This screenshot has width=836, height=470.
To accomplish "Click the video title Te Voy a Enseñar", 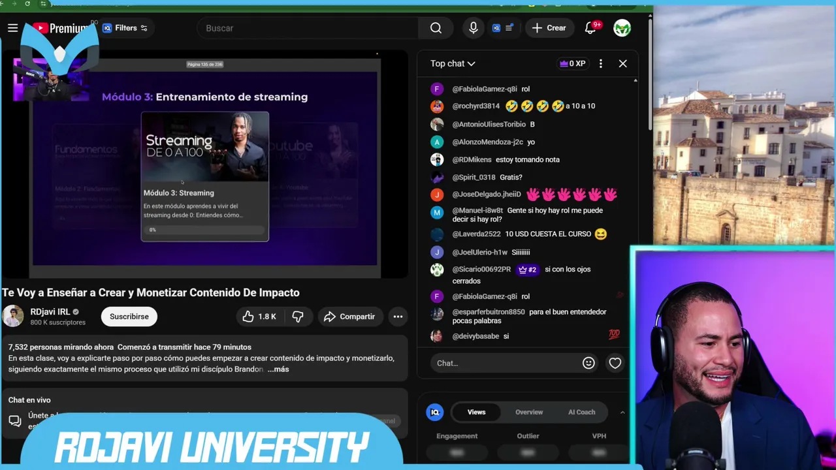I will coord(151,292).
